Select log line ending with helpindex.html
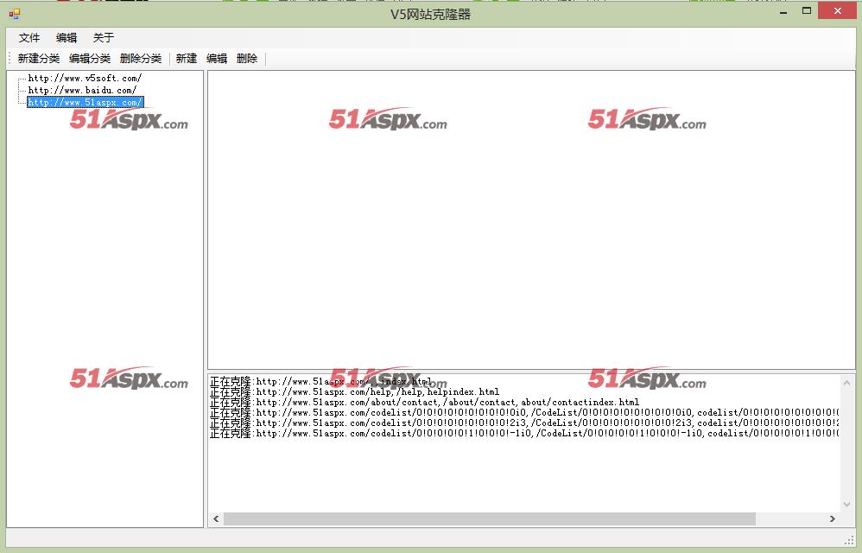 [355, 392]
